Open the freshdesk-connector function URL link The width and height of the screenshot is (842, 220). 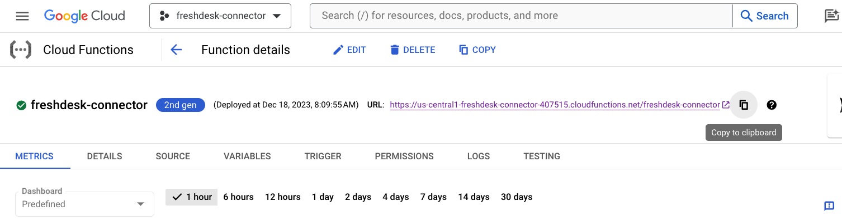[x=555, y=105]
